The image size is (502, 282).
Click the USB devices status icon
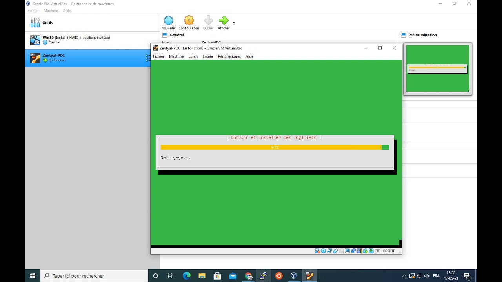click(335, 251)
